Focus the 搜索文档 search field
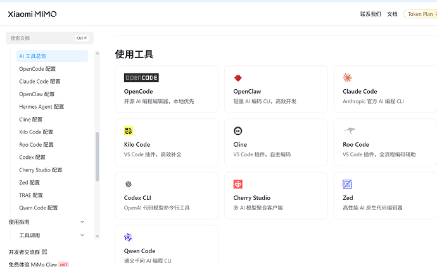437x267 pixels. coord(49,38)
